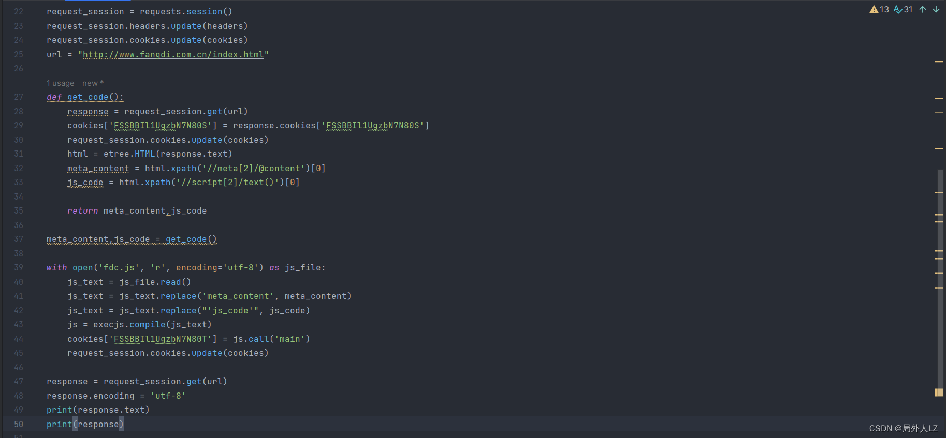This screenshot has height=438, width=946.
Task: Click the yellow warning stripe at scrollbar bottom
Action: pyautogui.click(x=939, y=392)
